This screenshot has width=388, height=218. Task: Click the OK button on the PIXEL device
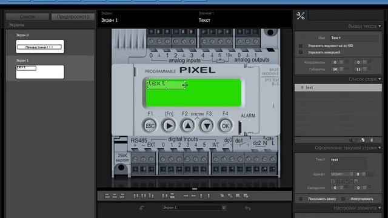[x=225, y=125]
